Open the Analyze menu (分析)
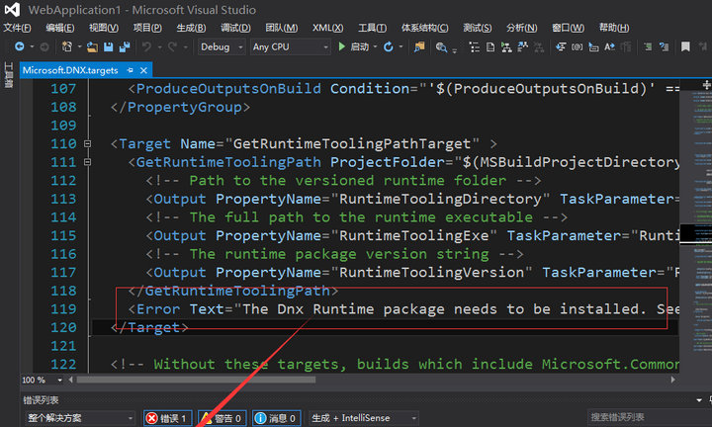Image resolution: width=712 pixels, height=427 pixels. point(521,28)
